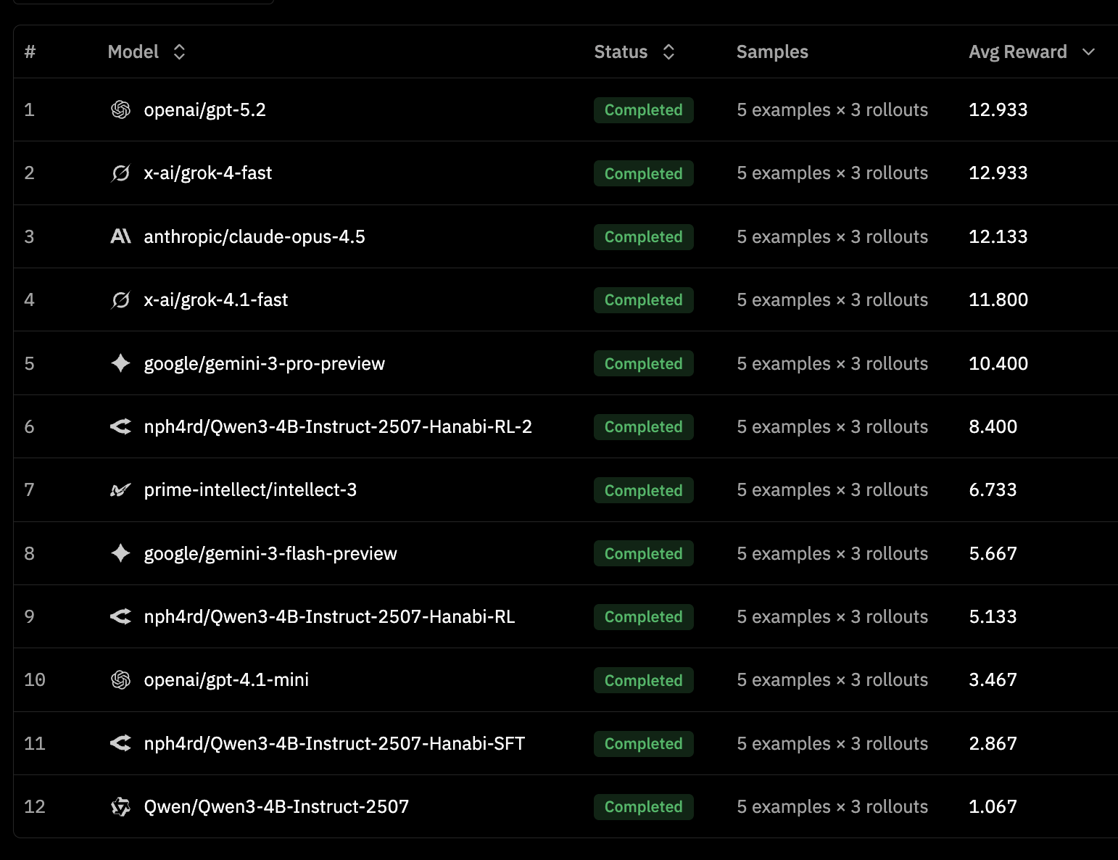Image resolution: width=1118 pixels, height=860 pixels.
Task: Click Completed badge in Qwen/Qwen3-4B-Instruct-2507 row
Action: 644,806
